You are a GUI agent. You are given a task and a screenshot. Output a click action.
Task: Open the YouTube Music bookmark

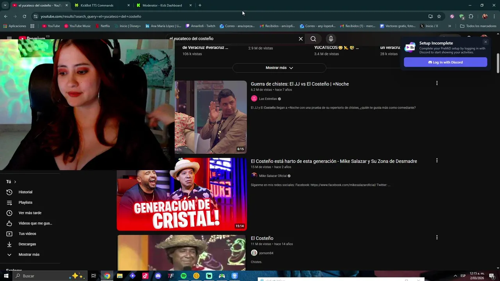click(x=77, y=26)
